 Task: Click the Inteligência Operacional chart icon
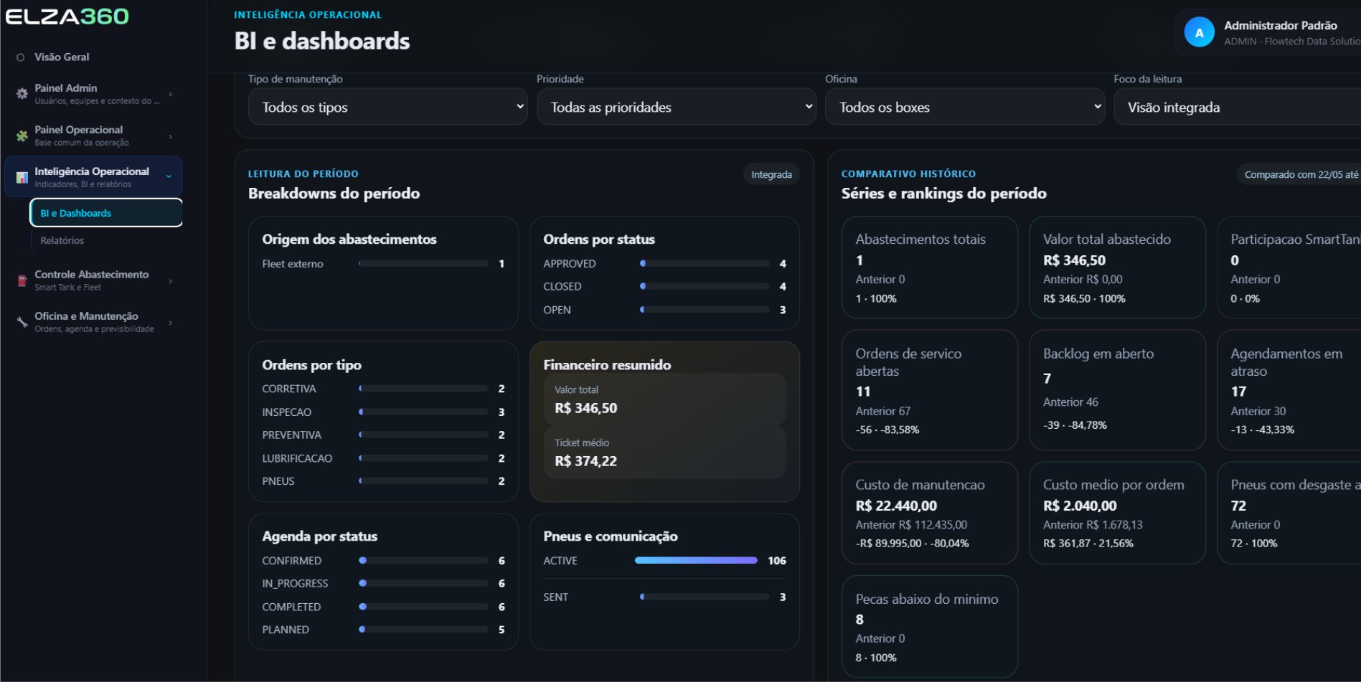(22, 177)
